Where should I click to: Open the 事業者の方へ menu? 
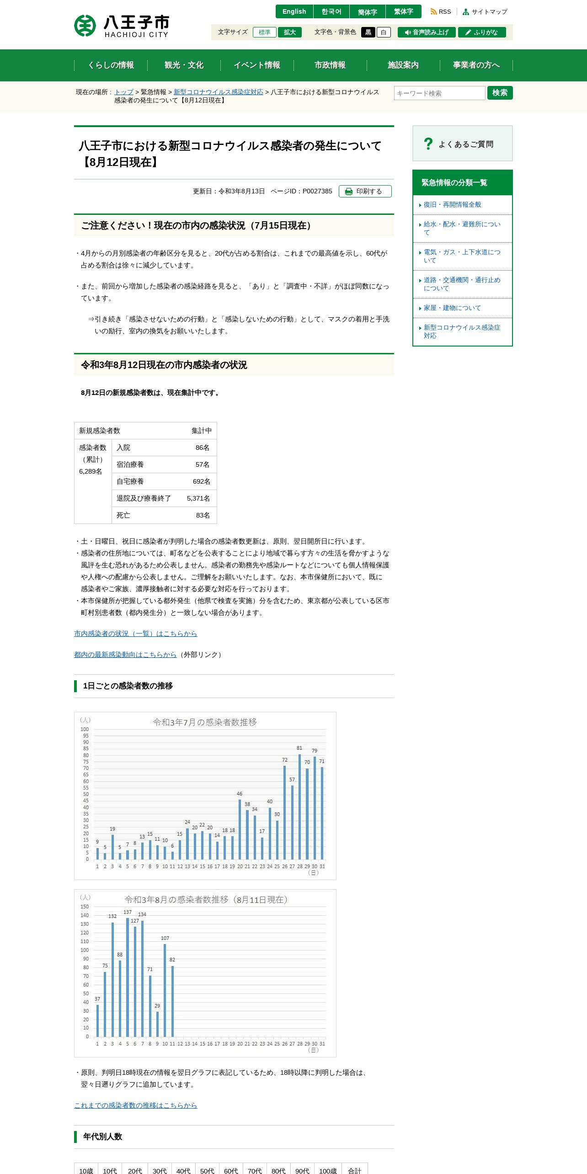pos(476,65)
